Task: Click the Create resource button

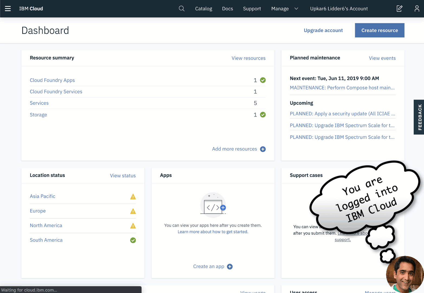Action: point(380,30)
